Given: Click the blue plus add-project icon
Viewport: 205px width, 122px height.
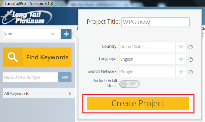Looking at the screenshot, I should point(66,34).
